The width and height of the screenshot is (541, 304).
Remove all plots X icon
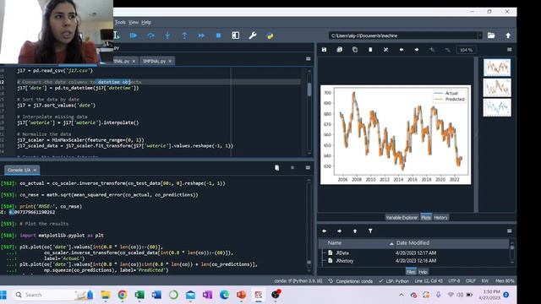point(385,50)
